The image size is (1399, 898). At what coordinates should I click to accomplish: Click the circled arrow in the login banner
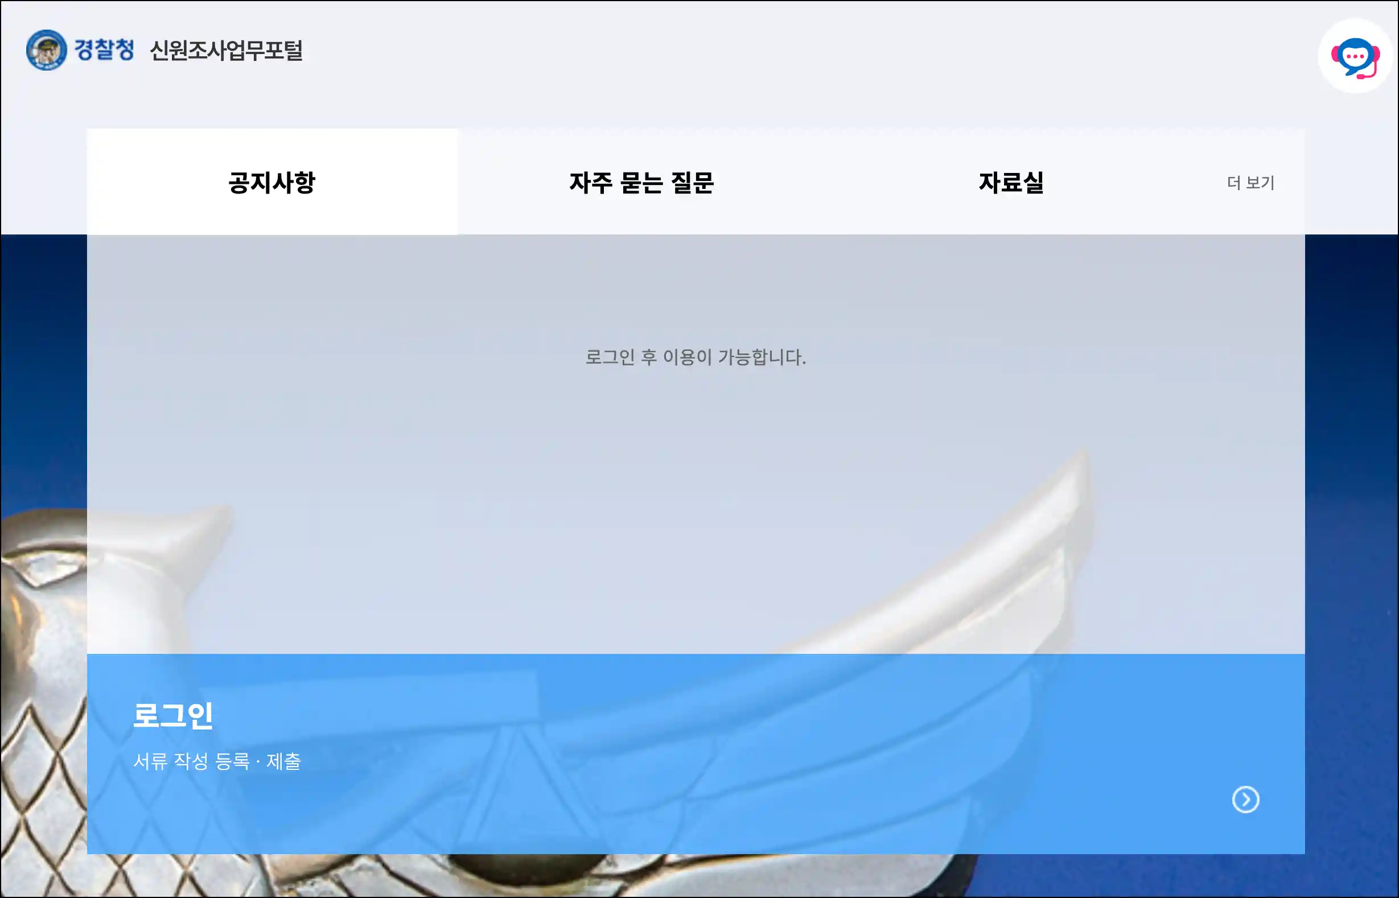click(x=1246, y=800)
